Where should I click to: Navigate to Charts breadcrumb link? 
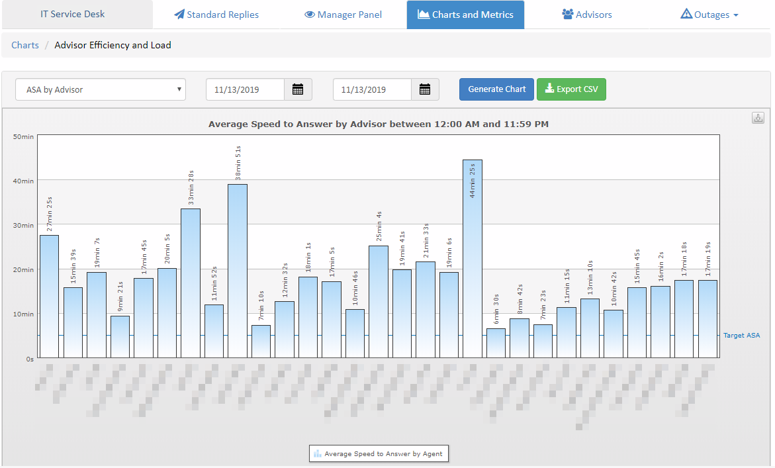[25, 45]
